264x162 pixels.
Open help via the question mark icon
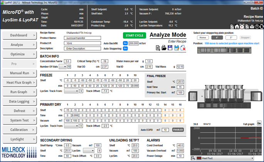[x=257, y=27]
